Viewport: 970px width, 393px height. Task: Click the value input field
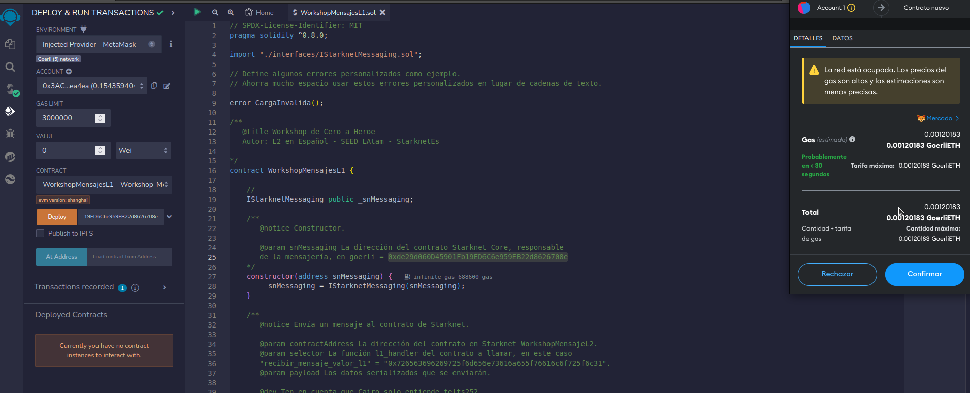pos(73,150)
